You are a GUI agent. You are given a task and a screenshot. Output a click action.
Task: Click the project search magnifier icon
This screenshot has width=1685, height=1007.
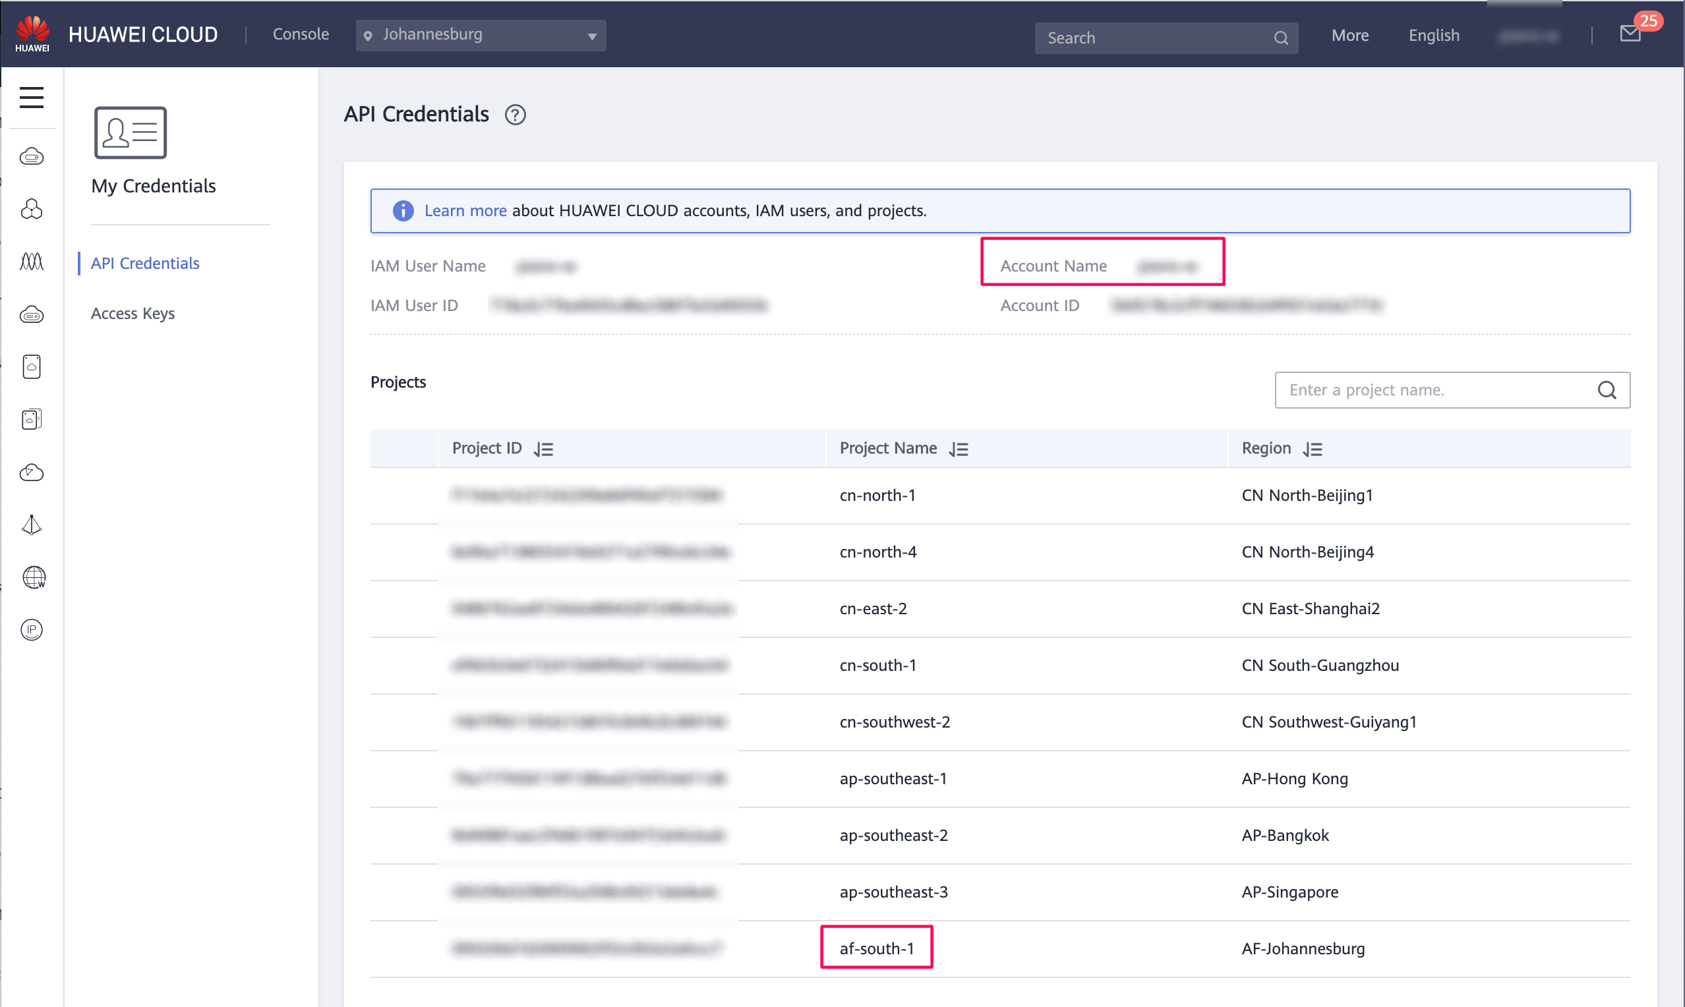pyautogui.click(x=1607, y=390)
